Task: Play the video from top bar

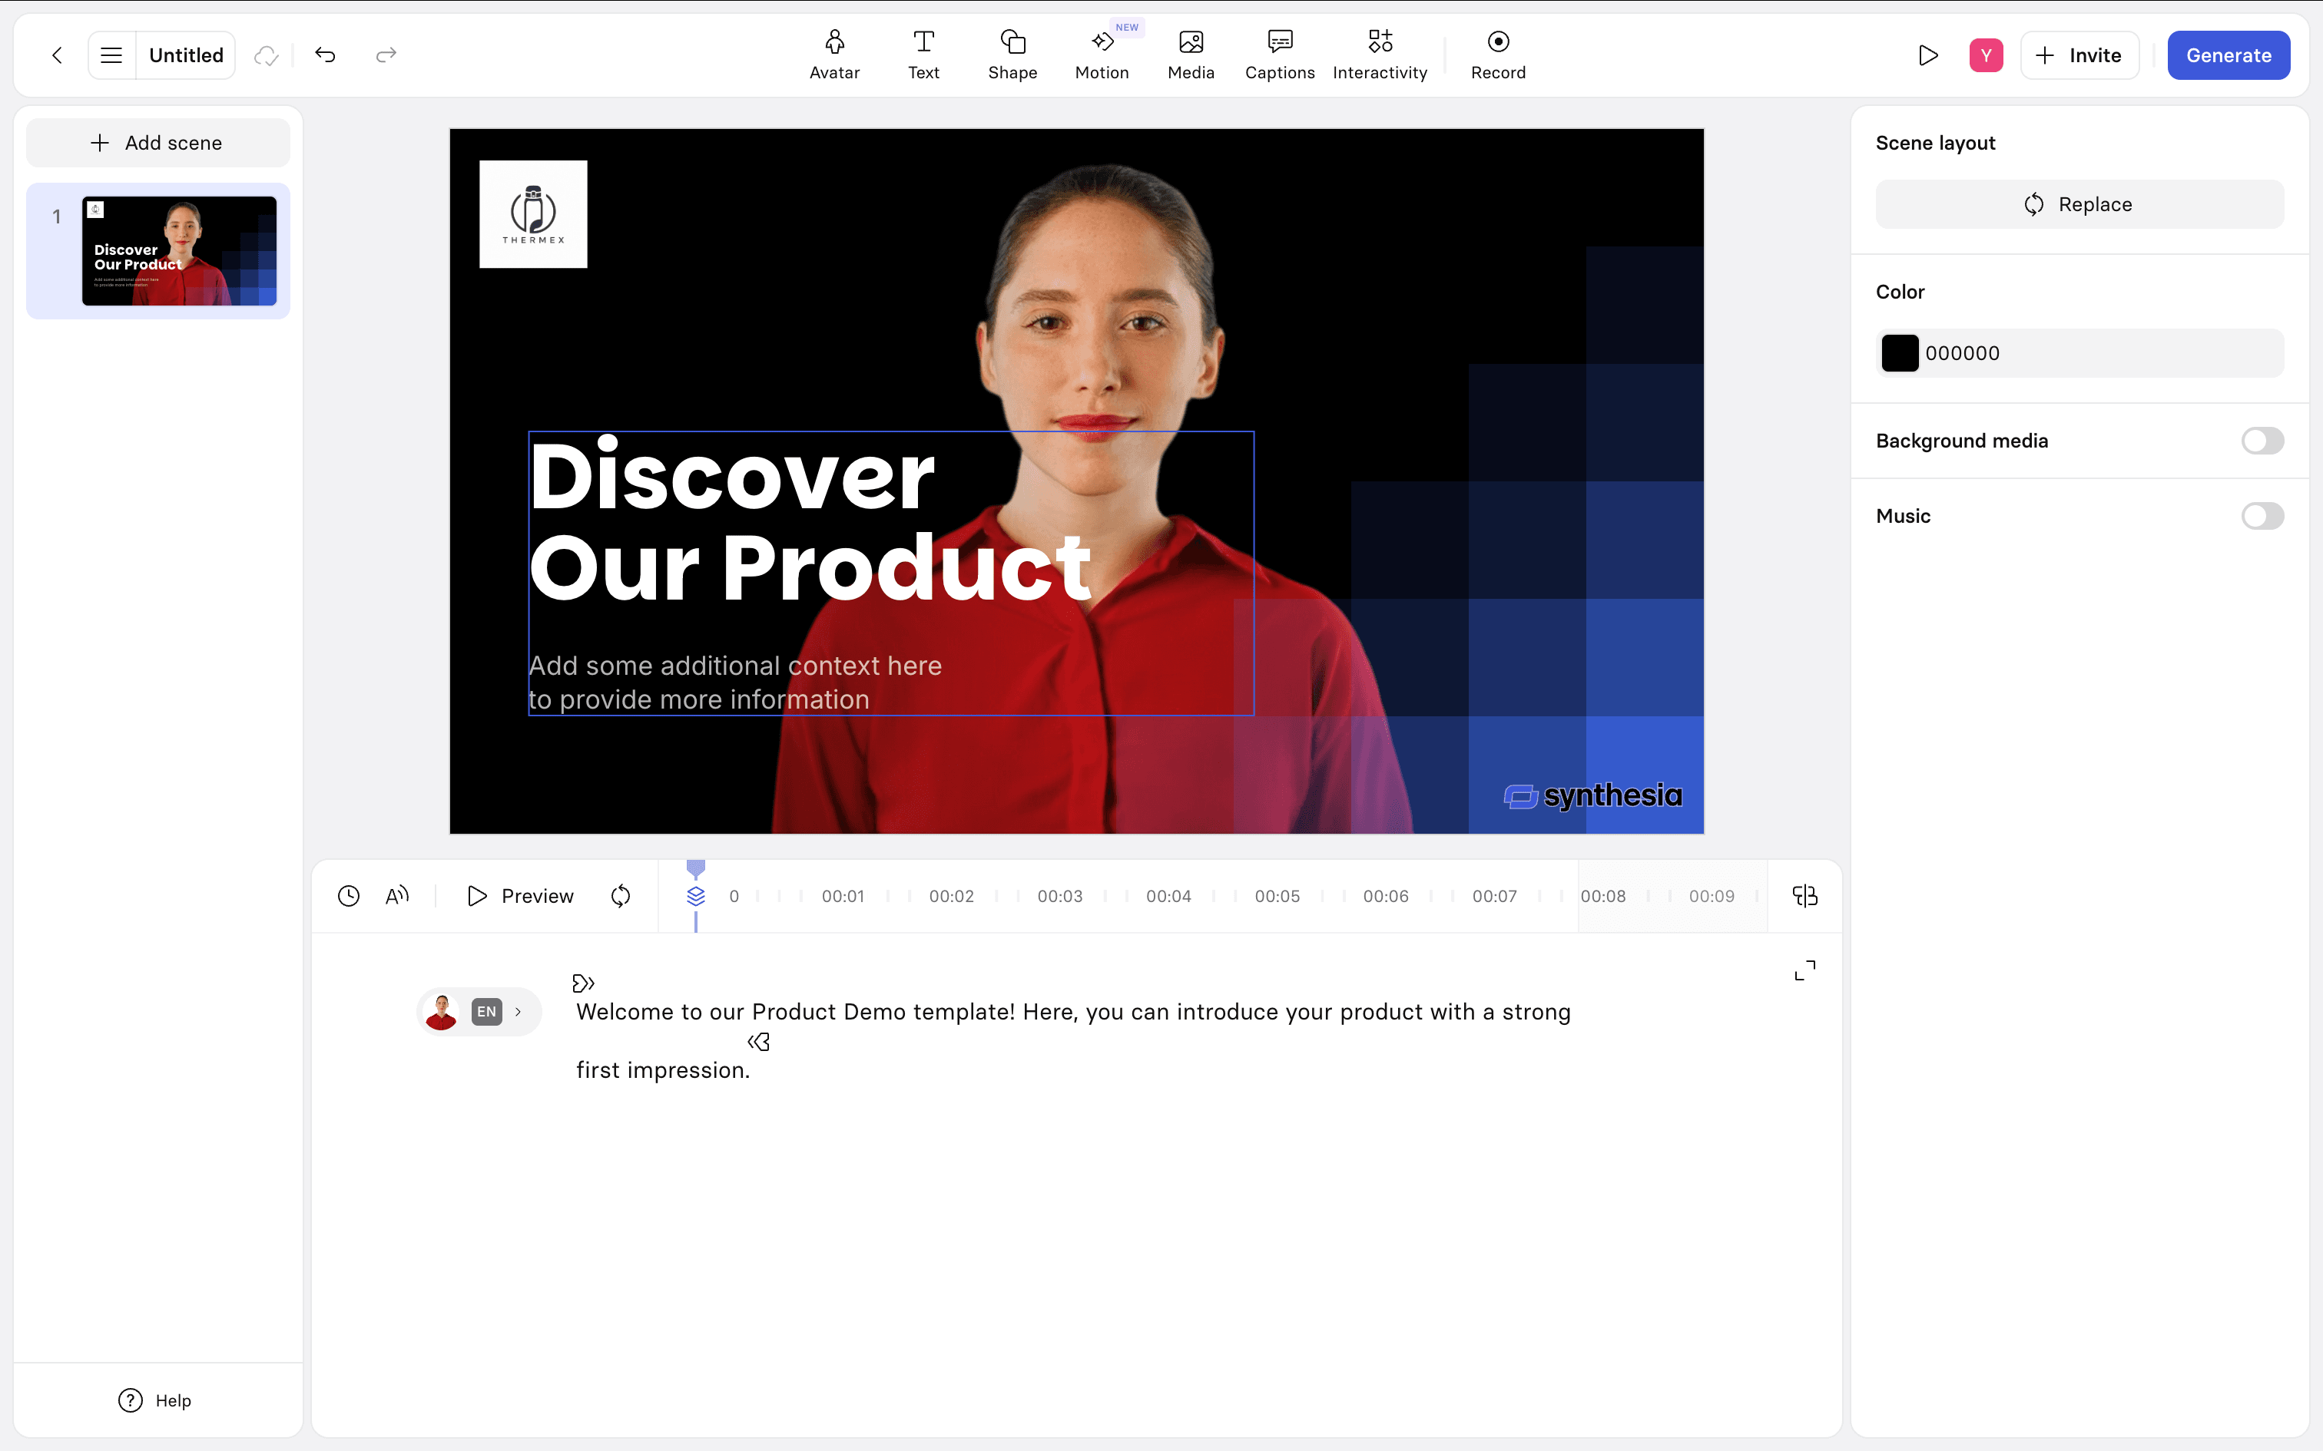Action: point(1927,55)
